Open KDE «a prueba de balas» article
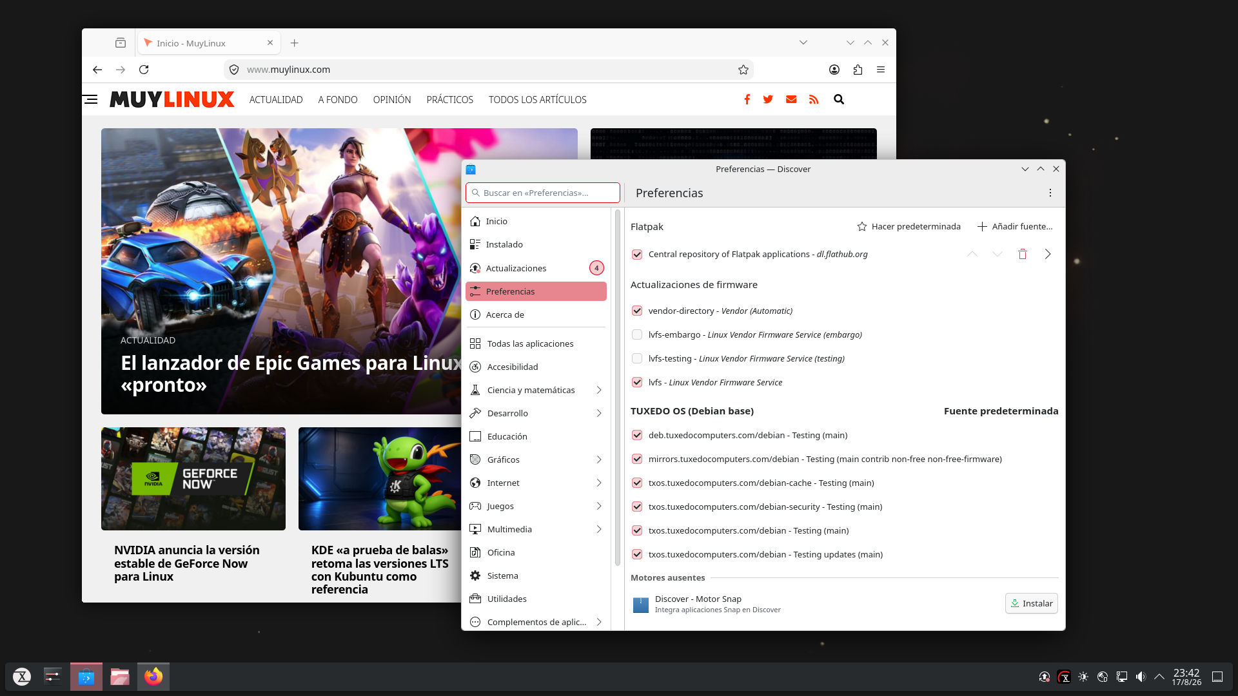Screen dimensions: 1238x696 tap(380, 570)
